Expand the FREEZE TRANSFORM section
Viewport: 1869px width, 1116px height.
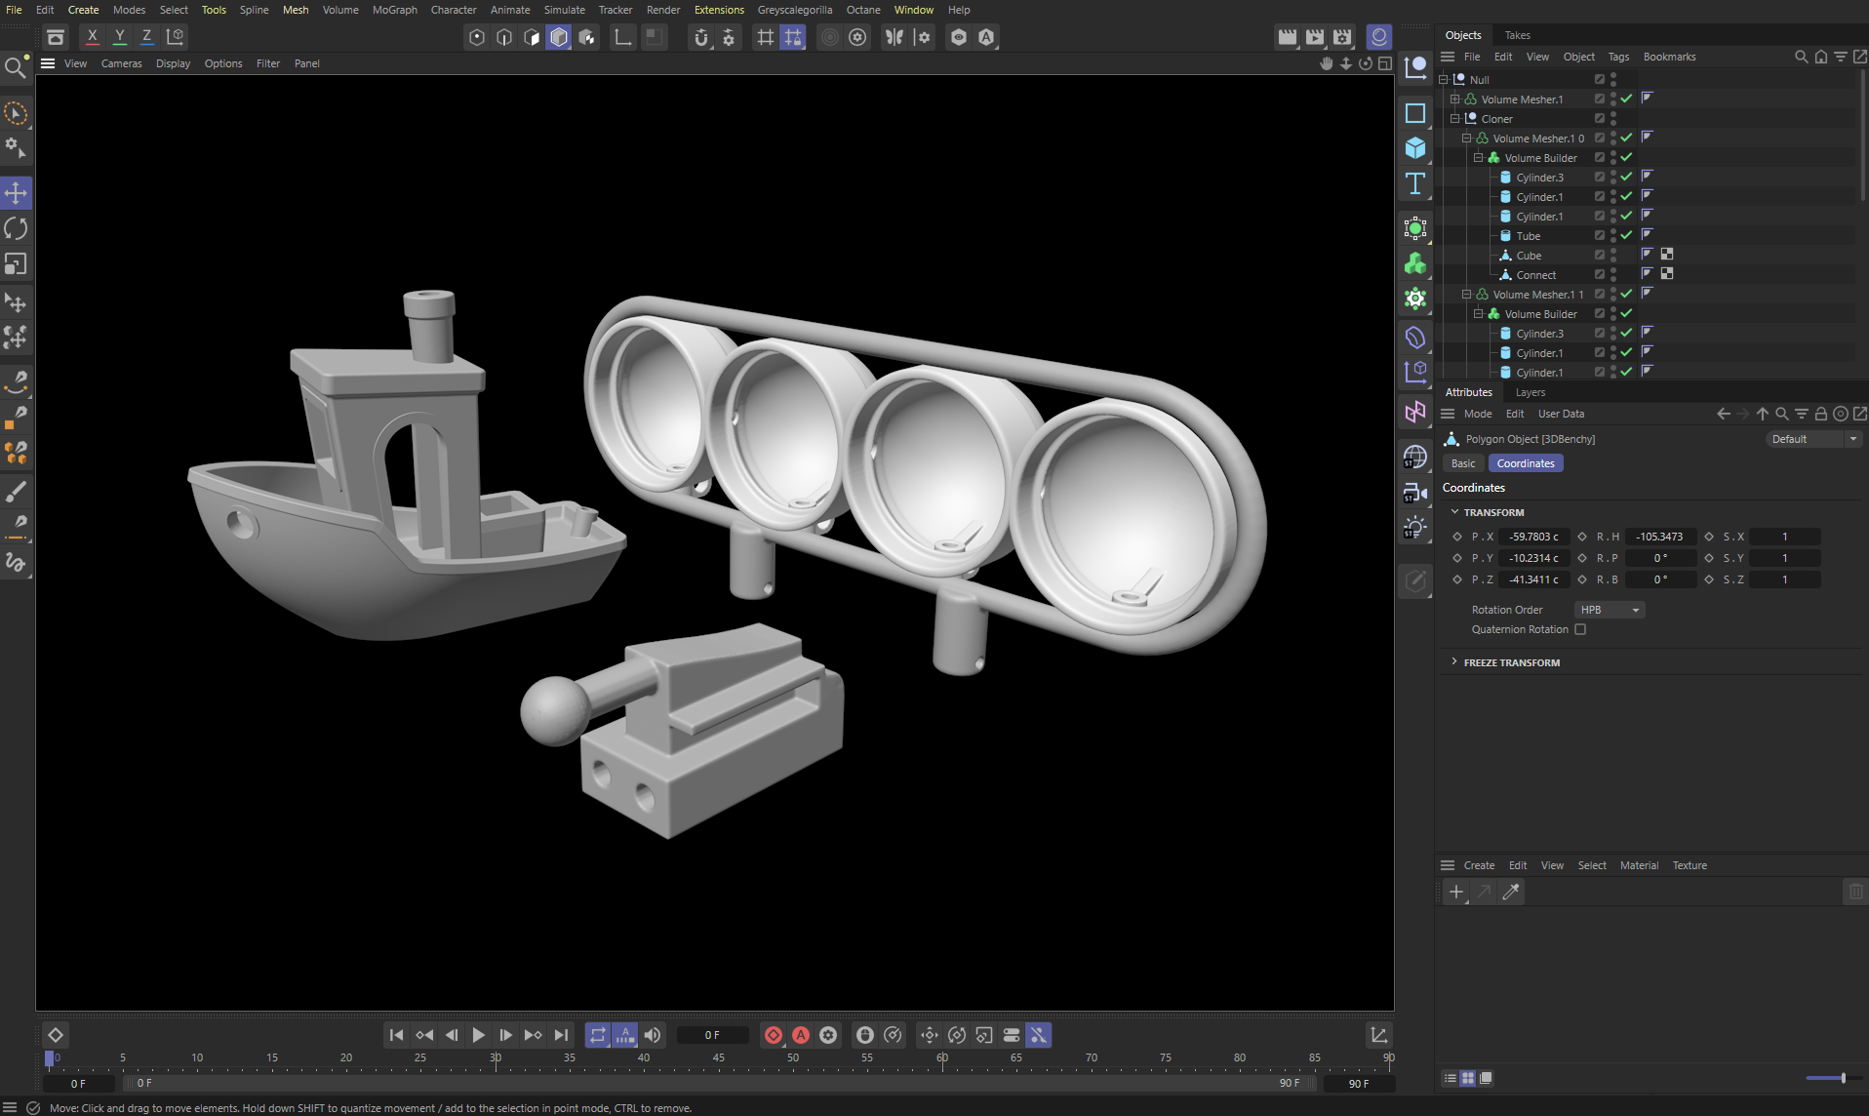(x=1454, y=662)
